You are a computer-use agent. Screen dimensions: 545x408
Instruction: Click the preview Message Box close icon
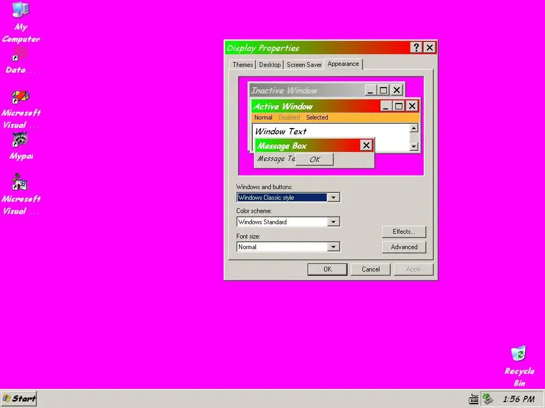[366, 146]
